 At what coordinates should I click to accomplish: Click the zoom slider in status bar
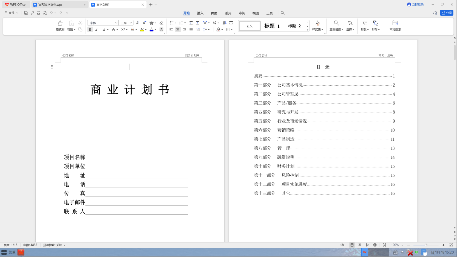pos(426,245)
